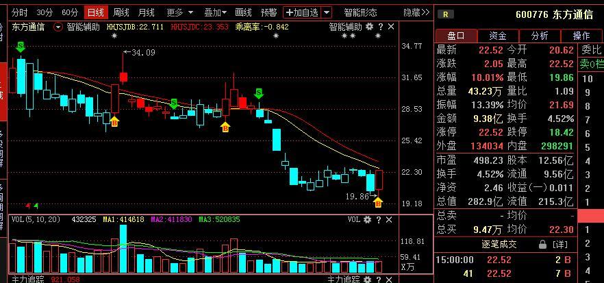The width and height of the screenshot is (604, 283).
Task: Close main chart 智能辅助 indicator
Action: (391, 27)
